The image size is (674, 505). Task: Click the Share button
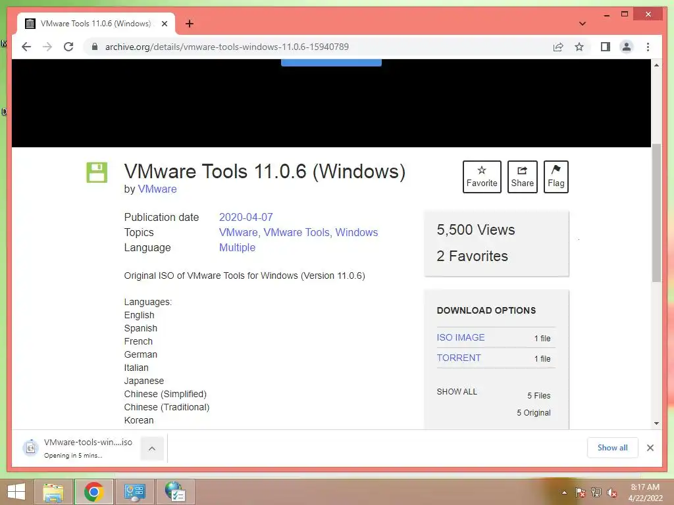pos(522,176)
